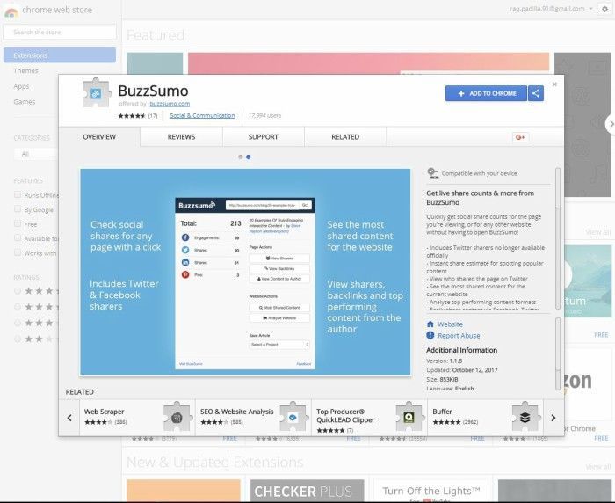This screenshot has width=615, height=503.
Task: Open the Web Scraper related extension
Action: [137, 418]
